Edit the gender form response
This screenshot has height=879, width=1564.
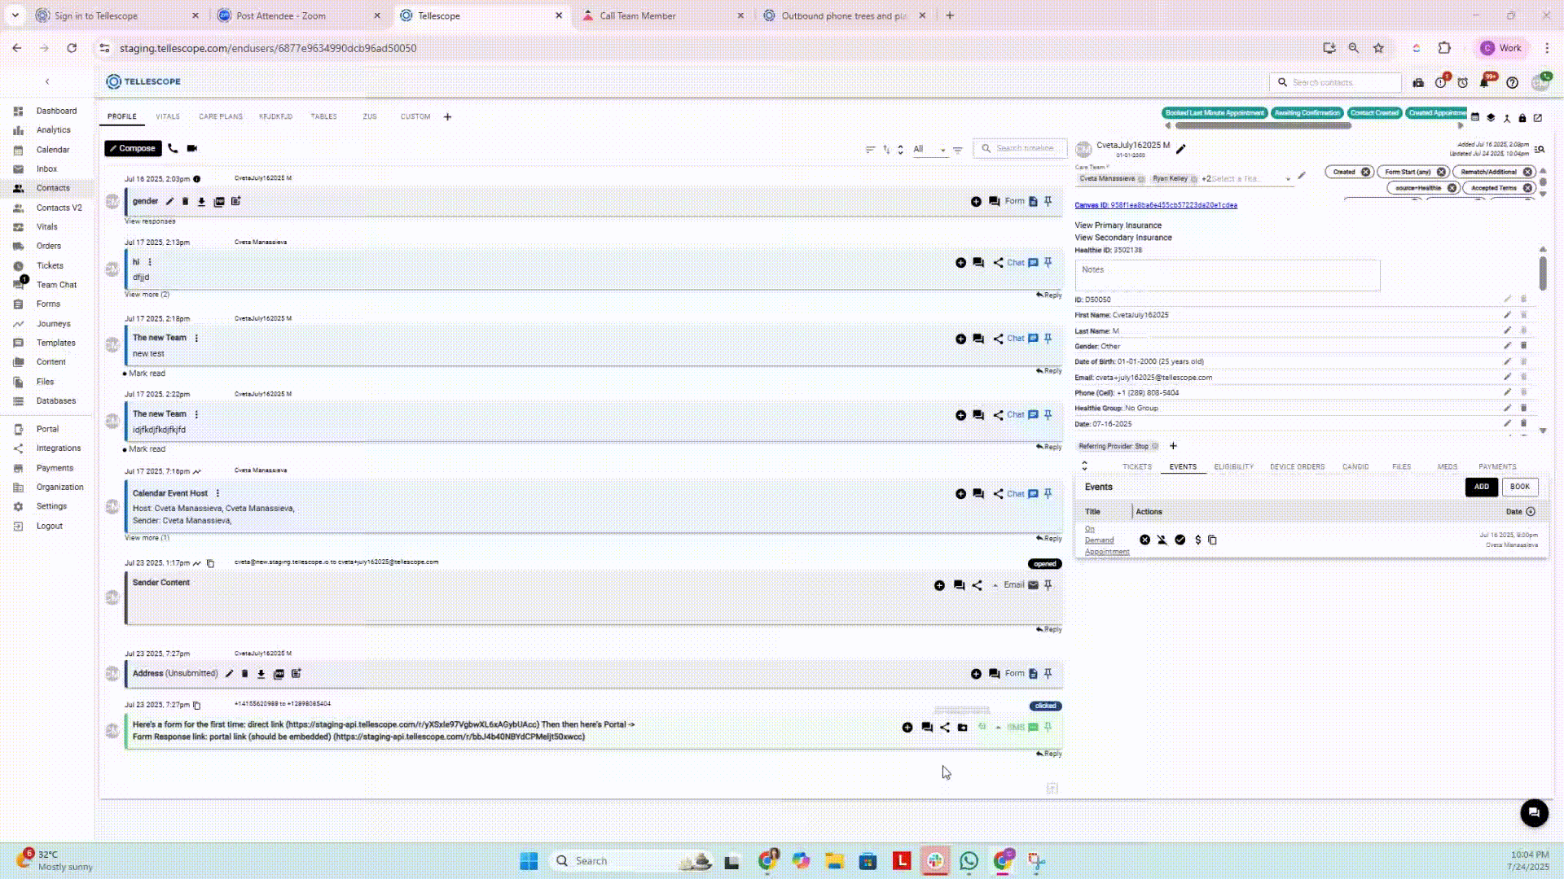coord(169,202)
